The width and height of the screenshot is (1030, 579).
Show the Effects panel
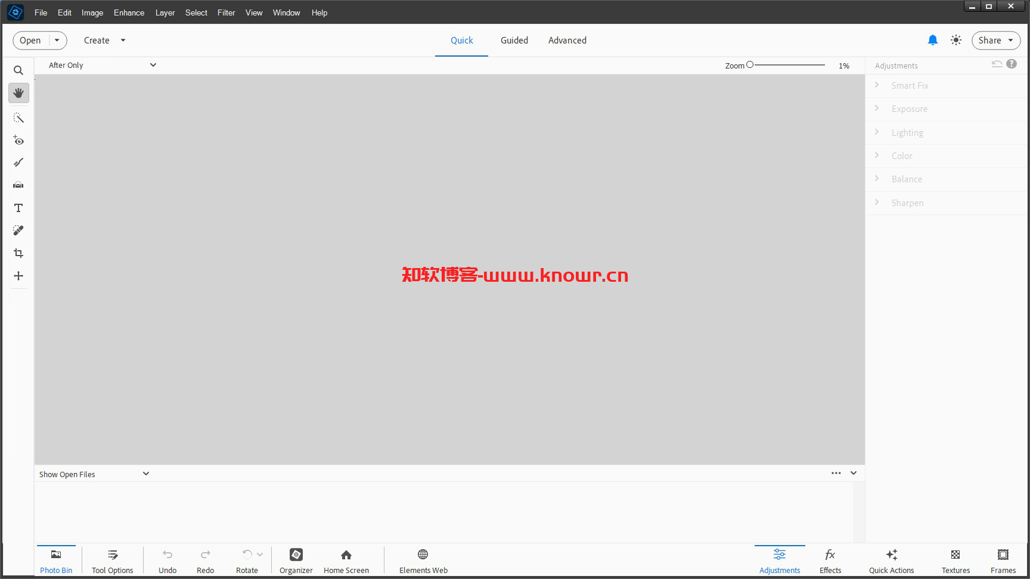[x=830, y=561]
